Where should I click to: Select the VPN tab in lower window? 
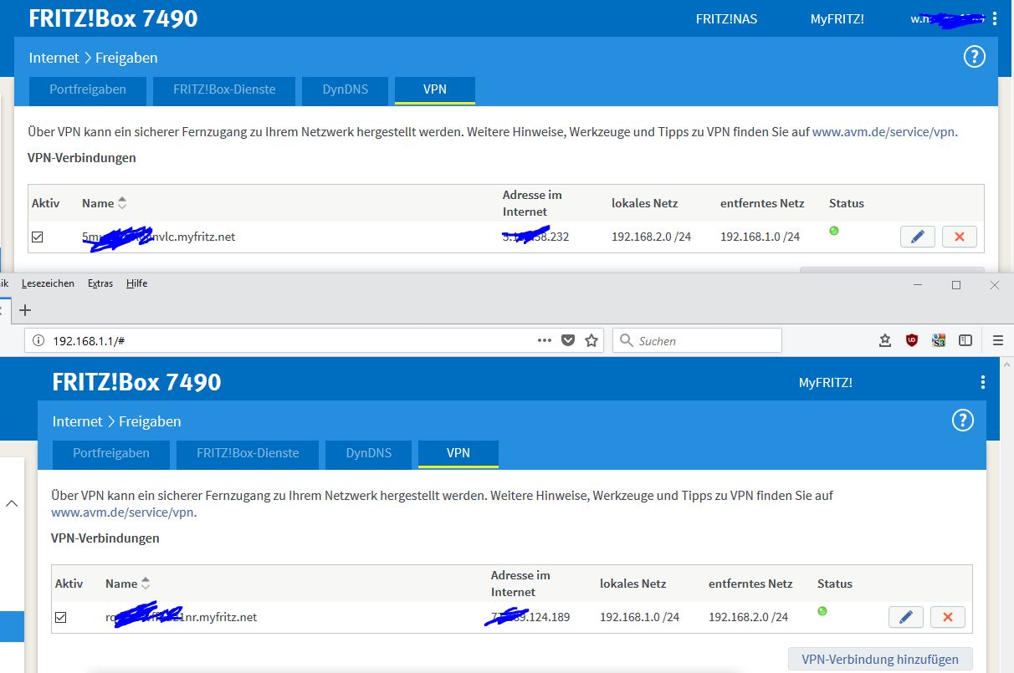pos(458,453)
